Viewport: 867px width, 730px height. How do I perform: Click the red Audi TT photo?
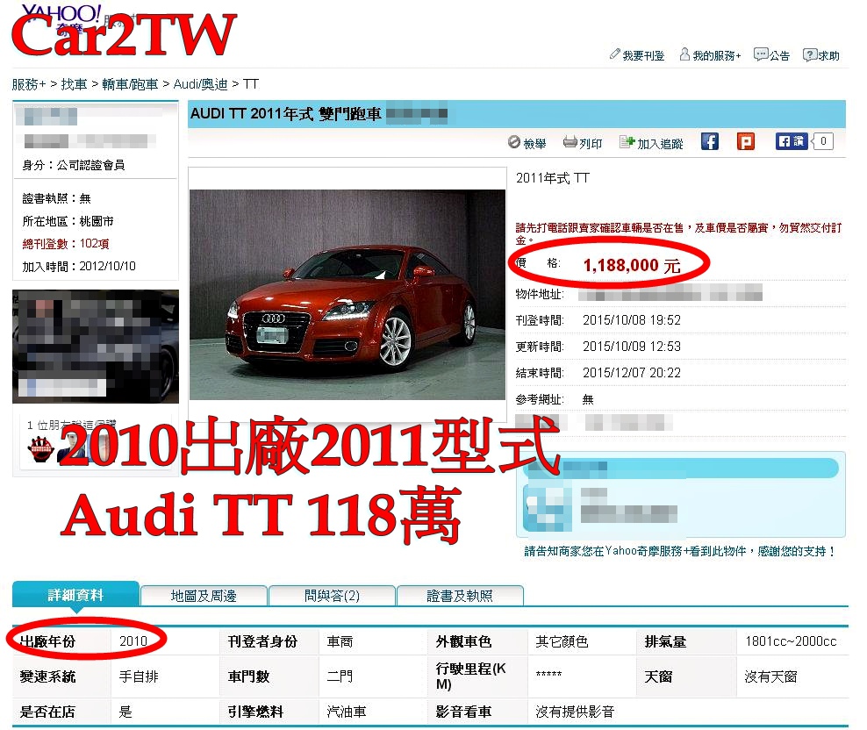click(x=348, y=295)
